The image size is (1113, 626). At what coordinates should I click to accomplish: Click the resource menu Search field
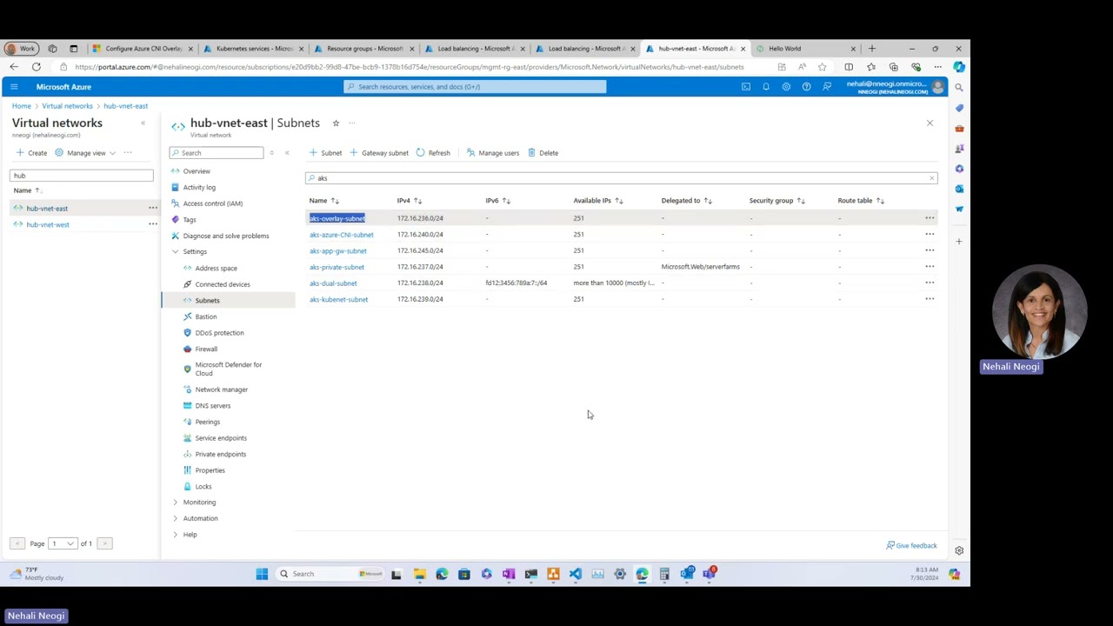pos(217,153)
